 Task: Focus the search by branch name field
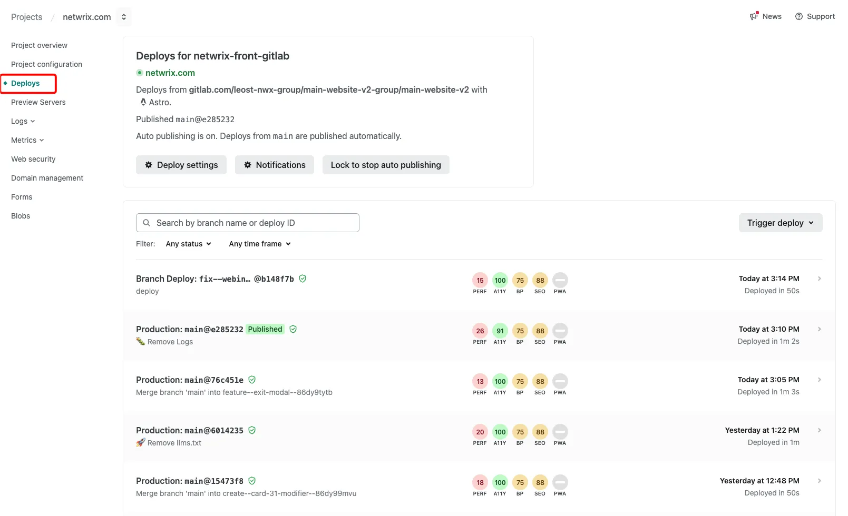(x=248, y=223)
